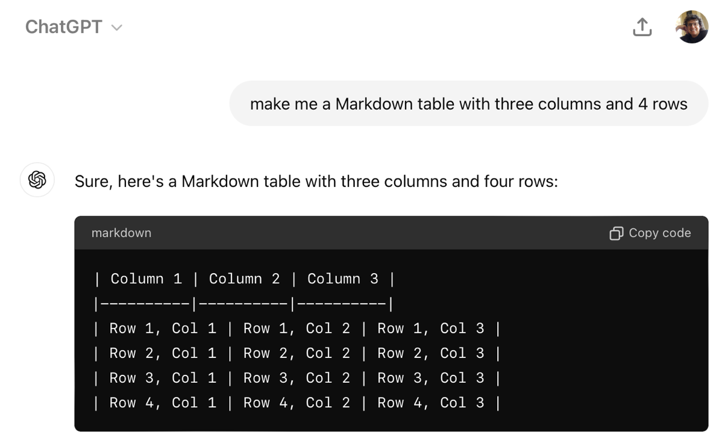Screen dimensions: 722x440
Task: Click the reply text starting with "Sure"
Action: (x=316, y=181)
